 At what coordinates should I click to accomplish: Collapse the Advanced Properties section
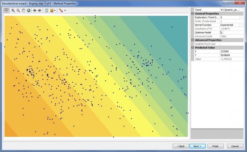(193, 40)
